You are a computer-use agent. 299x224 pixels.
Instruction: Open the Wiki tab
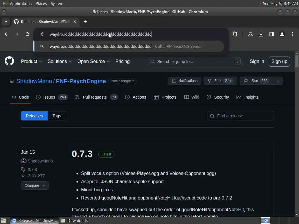tap(192, 97)
